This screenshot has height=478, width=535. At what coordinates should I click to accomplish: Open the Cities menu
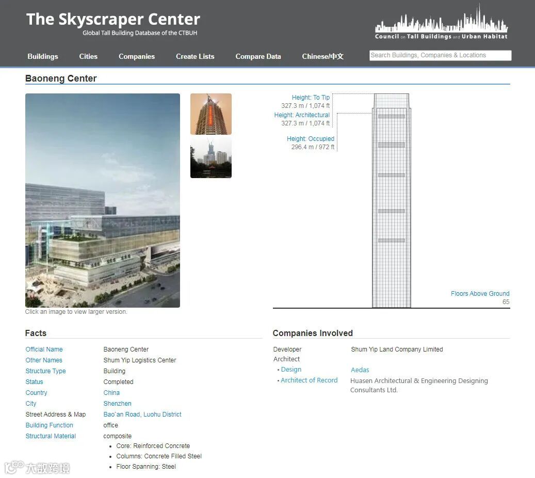[x=88, y=56]
